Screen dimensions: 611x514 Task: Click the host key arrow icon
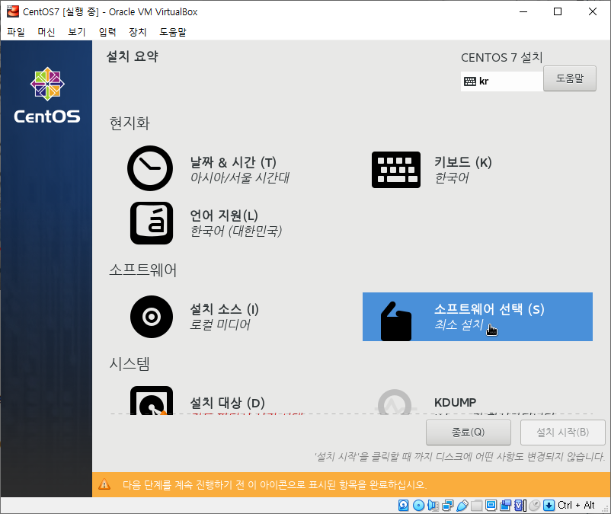[549, 506]
